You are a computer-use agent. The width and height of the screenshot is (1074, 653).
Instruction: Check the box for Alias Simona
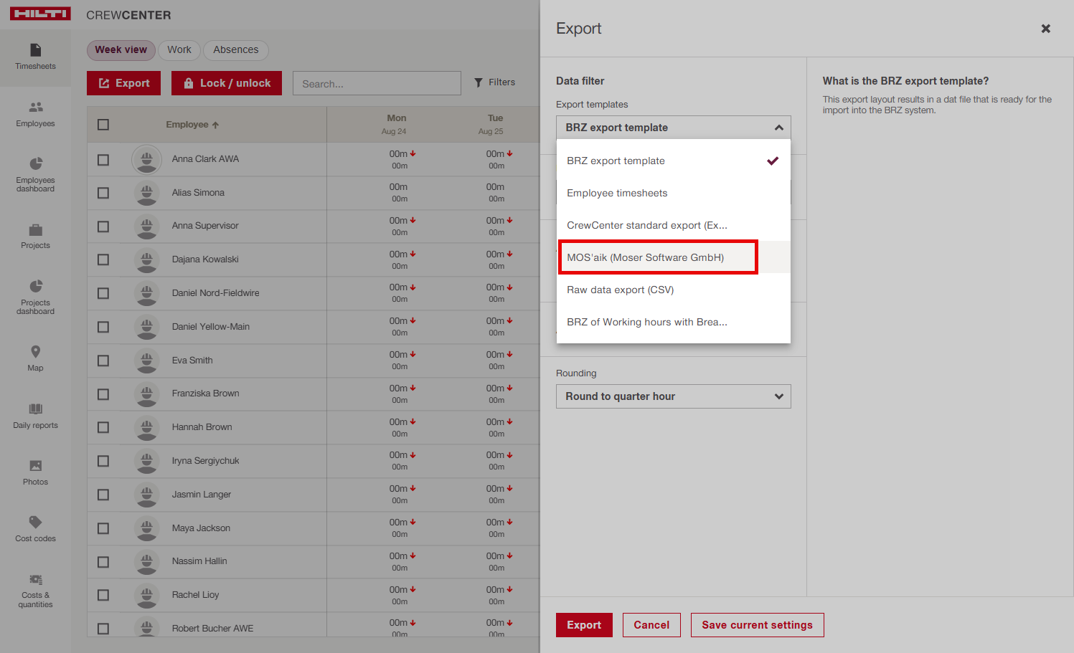(x=103, y=193)
